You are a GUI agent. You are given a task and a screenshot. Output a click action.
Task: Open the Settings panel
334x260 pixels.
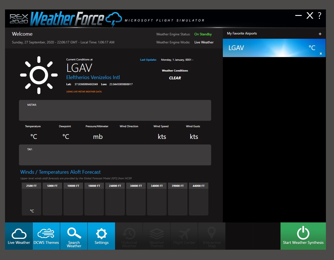coord(101,236)
